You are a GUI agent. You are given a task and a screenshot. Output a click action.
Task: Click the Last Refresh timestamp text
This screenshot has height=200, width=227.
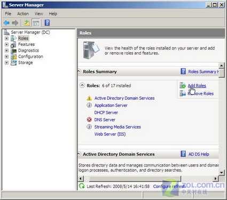point(118,186)
